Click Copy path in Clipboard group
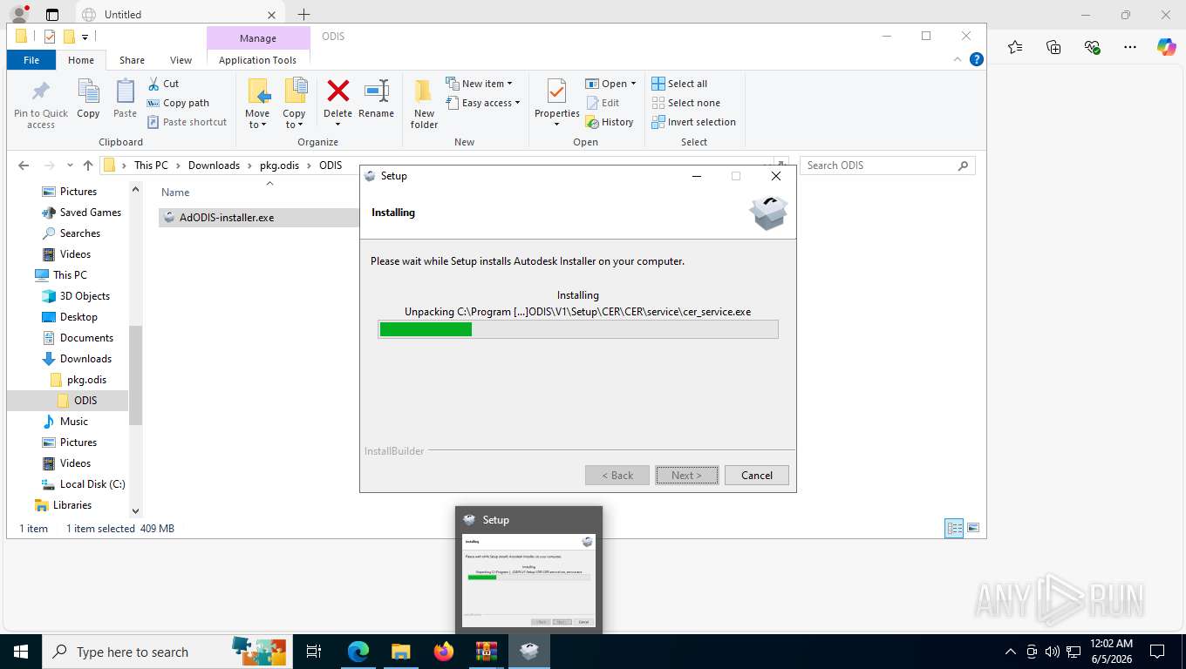The height and width of the screenshot is (669, 1186). pyautogui.click(x=178, y=103)
